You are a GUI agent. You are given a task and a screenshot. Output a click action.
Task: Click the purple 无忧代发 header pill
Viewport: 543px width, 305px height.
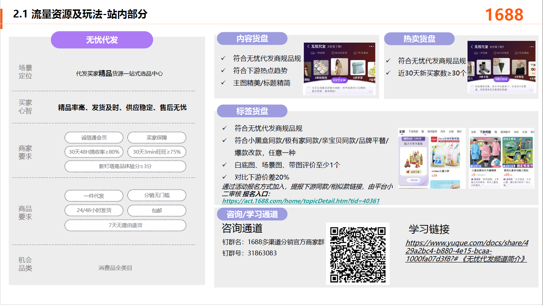[x=102, y=40]
